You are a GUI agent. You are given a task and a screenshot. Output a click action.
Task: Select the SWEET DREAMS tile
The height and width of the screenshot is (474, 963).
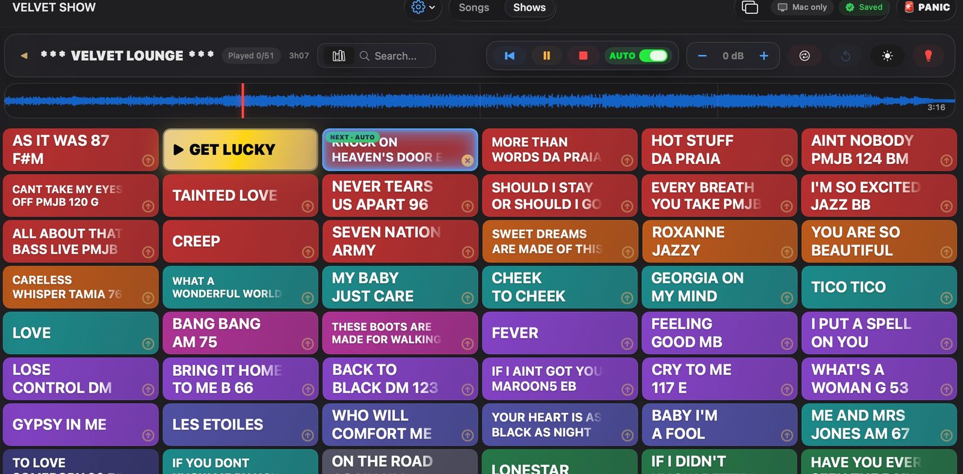coord(560,241)
